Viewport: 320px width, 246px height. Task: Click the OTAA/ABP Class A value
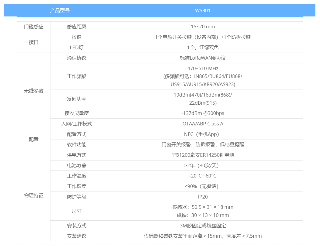coord(203,124)
